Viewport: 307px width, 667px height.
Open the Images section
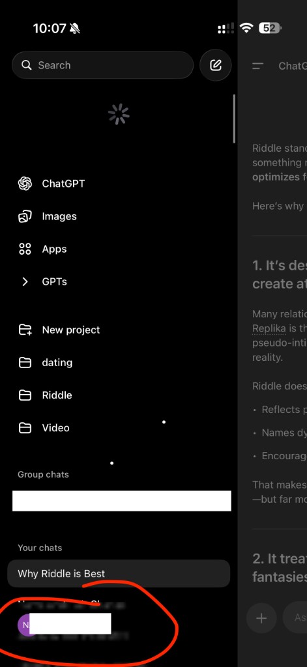59,216
